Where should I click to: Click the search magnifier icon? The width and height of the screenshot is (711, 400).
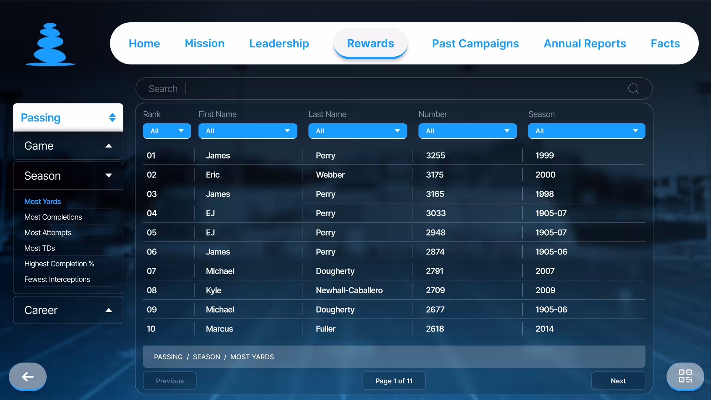click(x=633, y=89)
